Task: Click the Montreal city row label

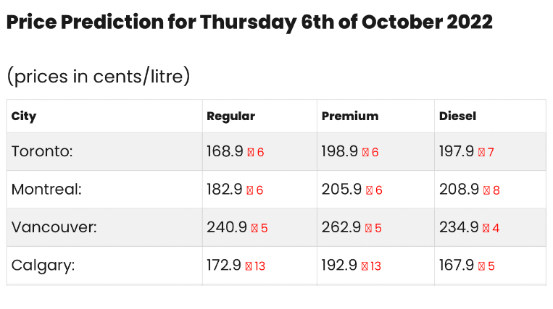Action: point(46,190)
